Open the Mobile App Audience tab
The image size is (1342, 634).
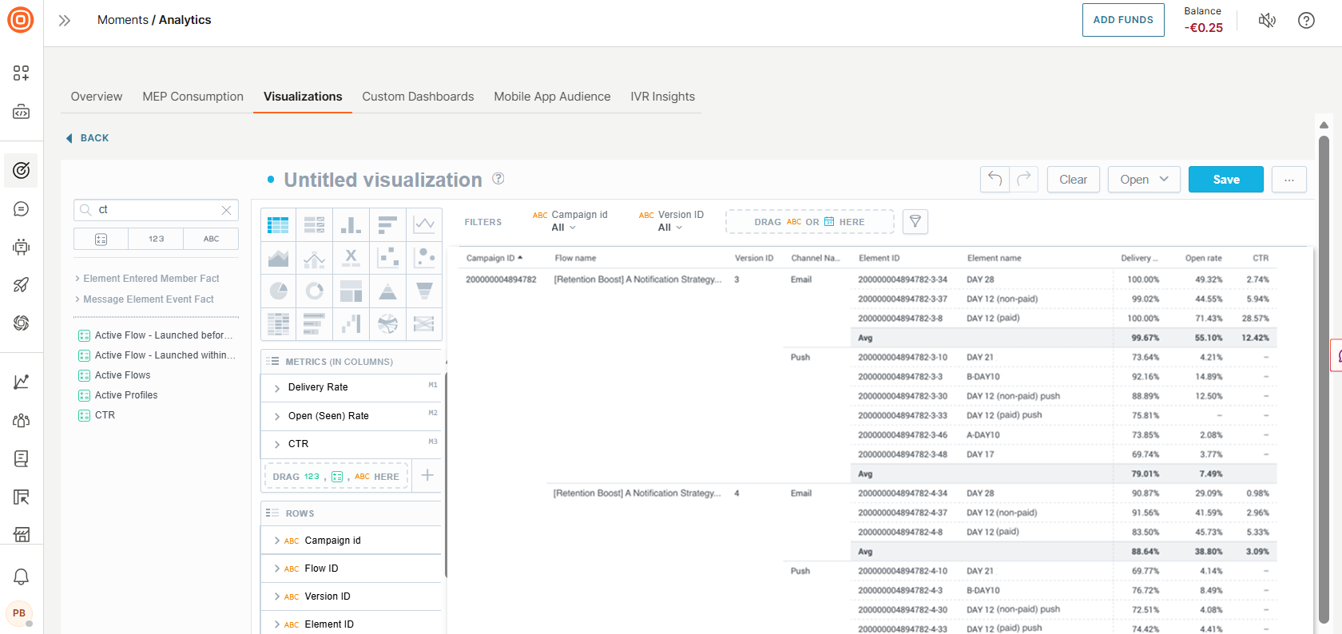(552, 97)
